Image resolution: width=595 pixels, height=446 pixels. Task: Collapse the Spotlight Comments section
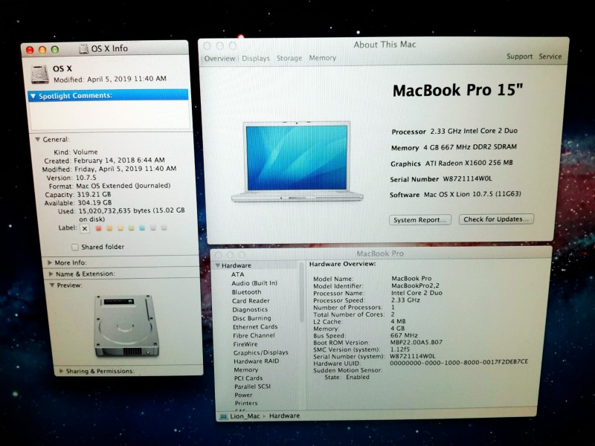[33, 97]
